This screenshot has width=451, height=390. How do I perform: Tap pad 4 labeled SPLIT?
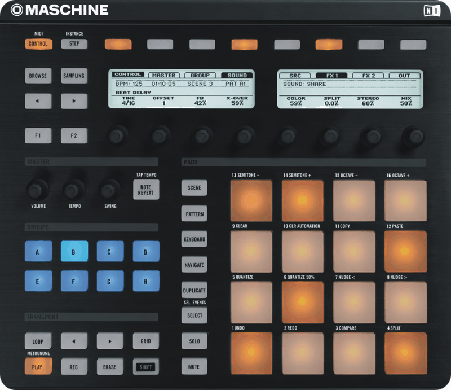[x=405, y=353]
